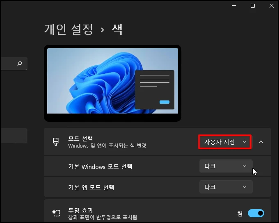The image size is (279, 223).
Task: Click the paintbrush icon beside 모드 선택
Action: click(56, 142)
